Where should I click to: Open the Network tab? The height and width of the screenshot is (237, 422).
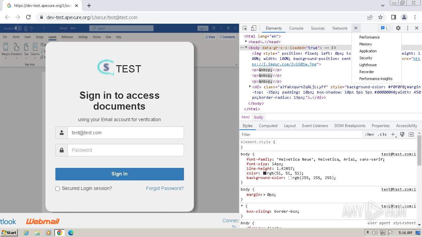pos(340,28)
